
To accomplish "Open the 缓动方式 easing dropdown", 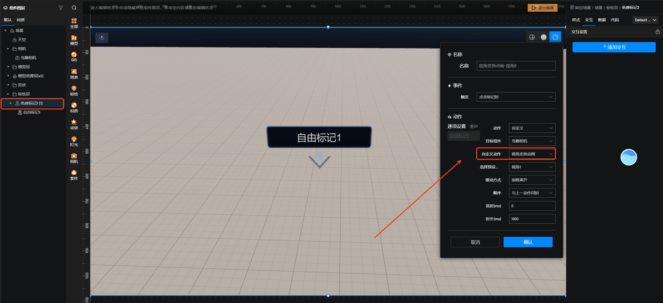I will point(532,180).
